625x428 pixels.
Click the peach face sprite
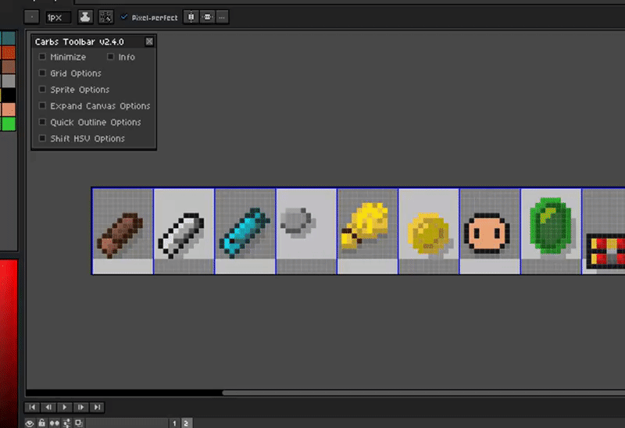click(x=487, y=234)
